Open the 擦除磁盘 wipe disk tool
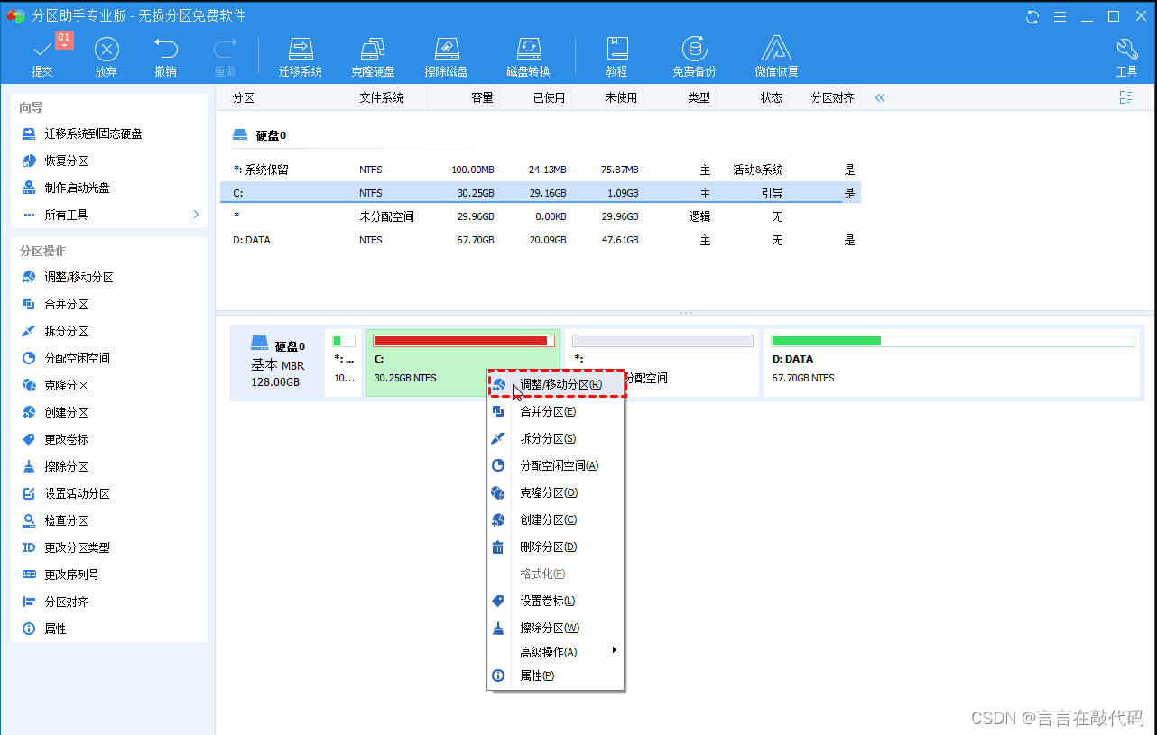The width and height of the screenshot is (1157, 735). (446, 56)
